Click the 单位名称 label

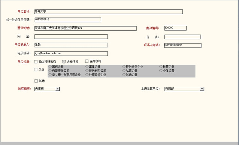[x=24, y=12]
